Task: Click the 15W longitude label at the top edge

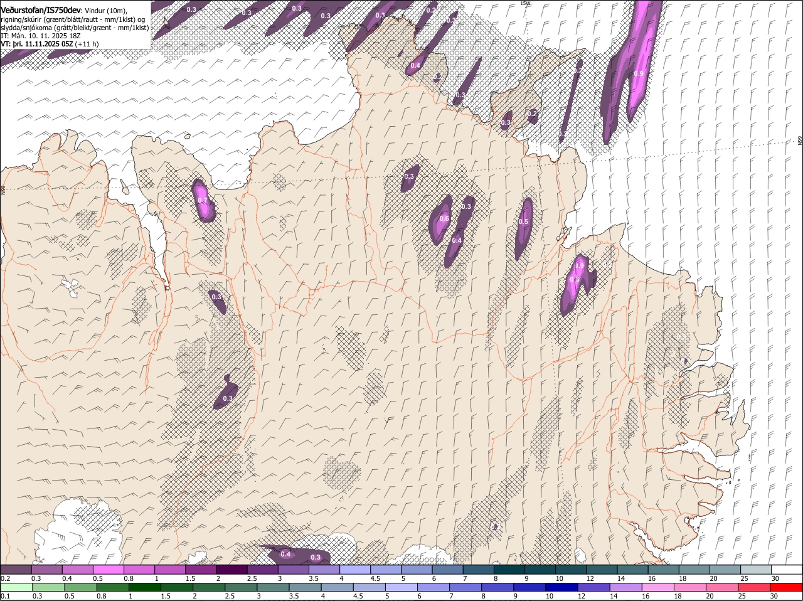Action: click(x=526, y=3)
